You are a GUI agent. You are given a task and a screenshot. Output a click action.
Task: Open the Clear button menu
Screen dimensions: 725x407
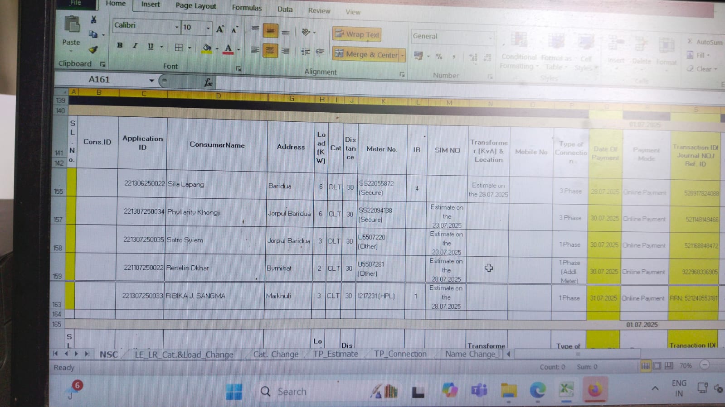coord(702,69)
